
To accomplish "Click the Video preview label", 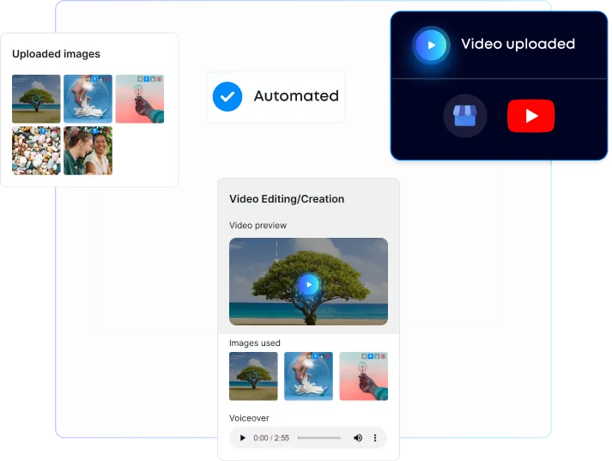I will [258, 225].
